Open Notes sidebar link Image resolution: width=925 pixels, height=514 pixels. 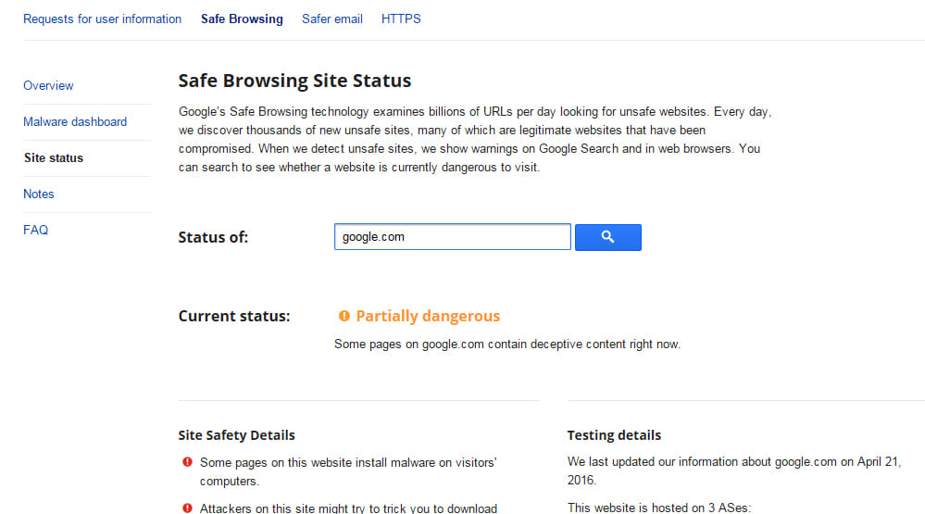click(x=38, y=194)
